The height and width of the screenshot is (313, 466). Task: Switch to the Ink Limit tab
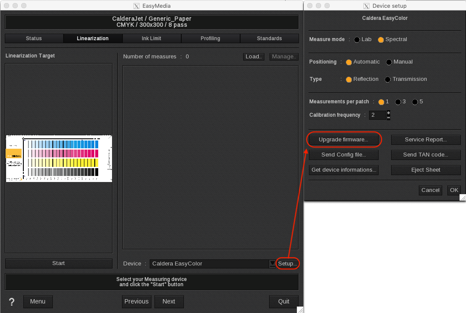(x=151, y=38)
